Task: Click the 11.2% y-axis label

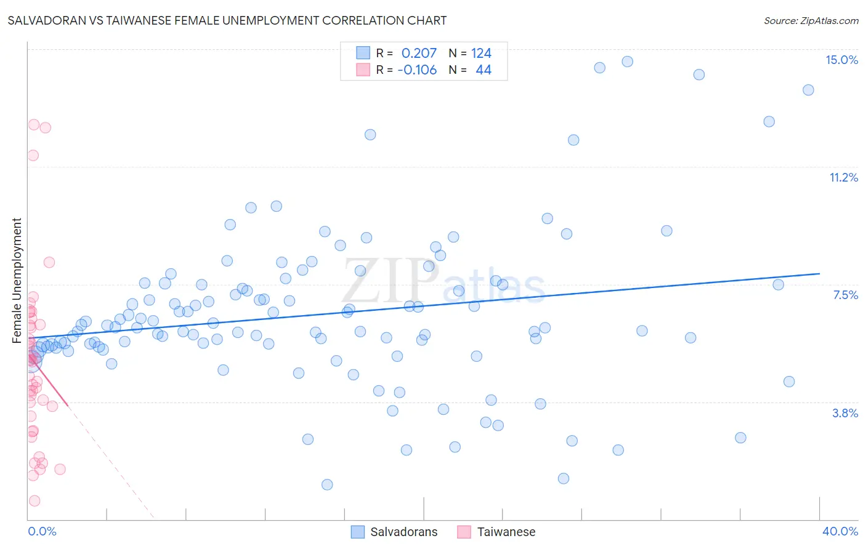Action: 844,177
